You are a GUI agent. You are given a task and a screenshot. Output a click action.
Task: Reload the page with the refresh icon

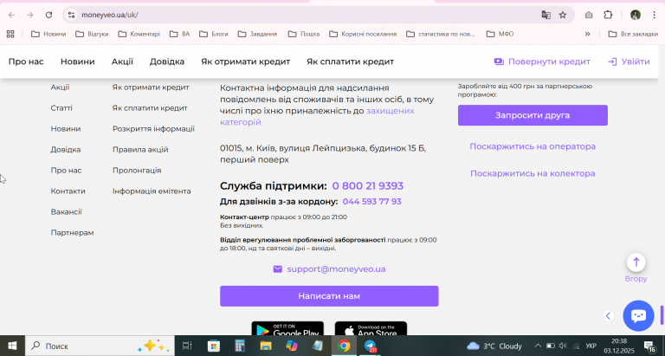coord(48,15)
